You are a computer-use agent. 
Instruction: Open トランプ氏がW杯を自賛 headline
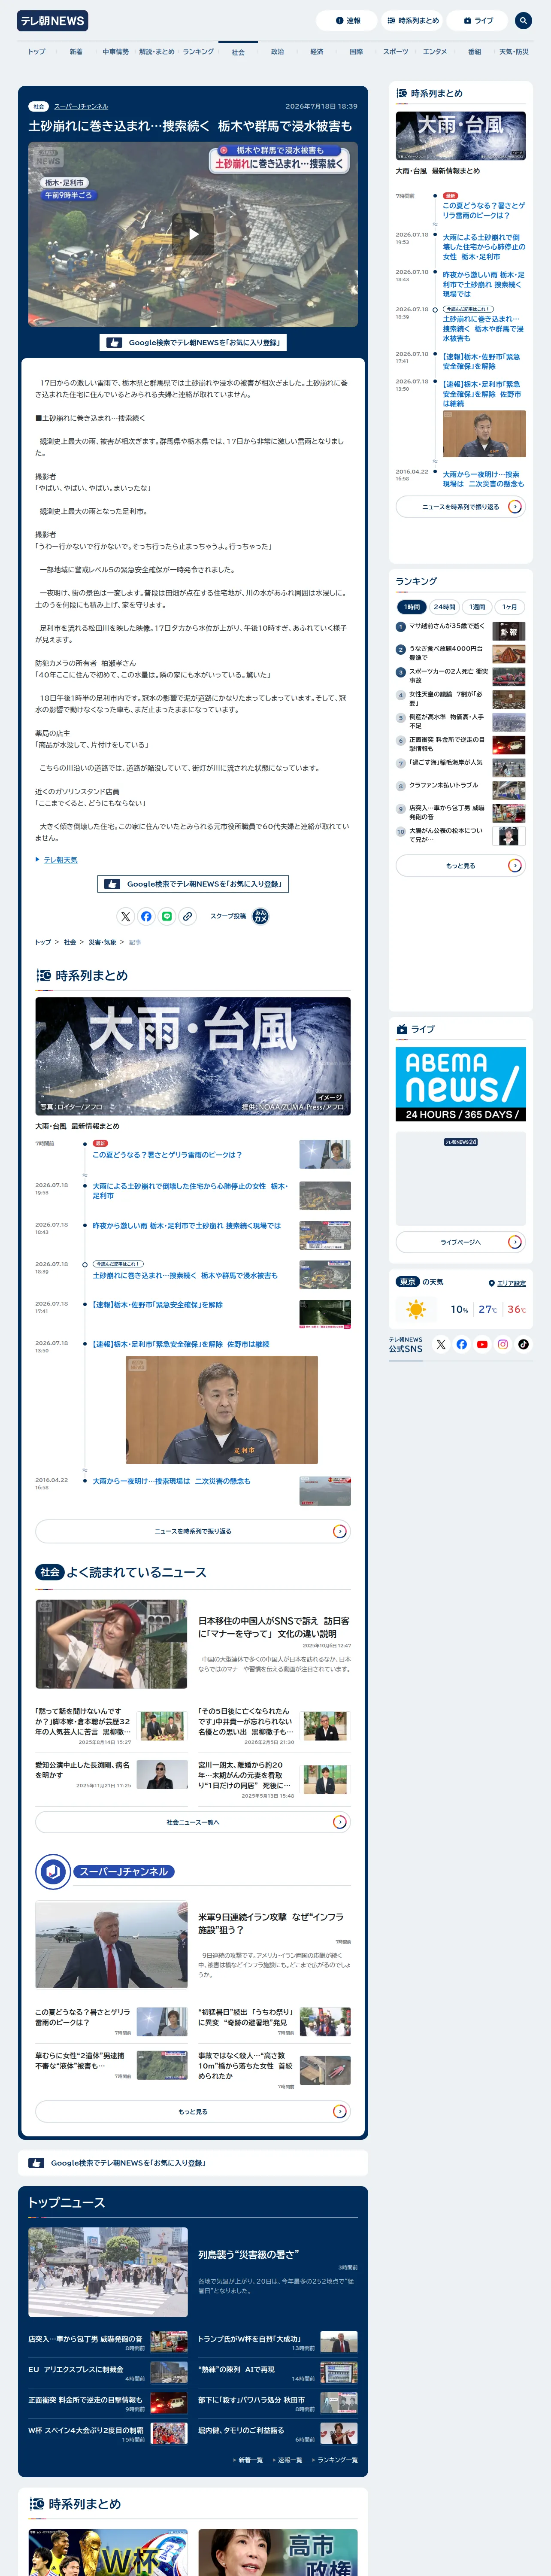click(x=249, y=2338)
